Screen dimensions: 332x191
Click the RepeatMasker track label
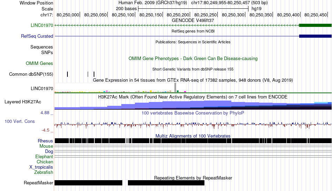click(38, 183)
